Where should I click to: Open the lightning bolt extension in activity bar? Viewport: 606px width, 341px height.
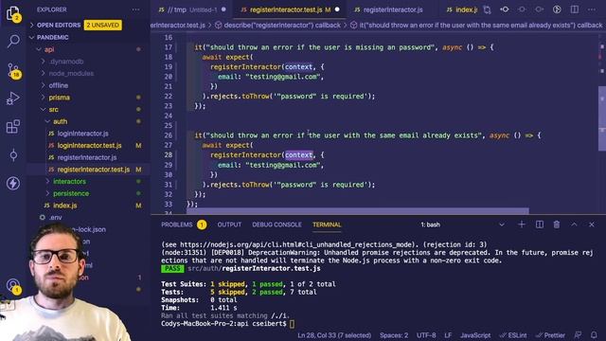13,183
